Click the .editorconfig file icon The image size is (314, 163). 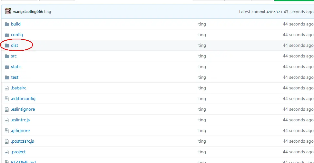(x=6, y=99)
